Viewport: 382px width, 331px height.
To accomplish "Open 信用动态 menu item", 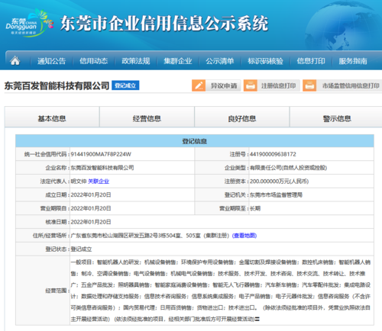I will [x=93, y=61].
